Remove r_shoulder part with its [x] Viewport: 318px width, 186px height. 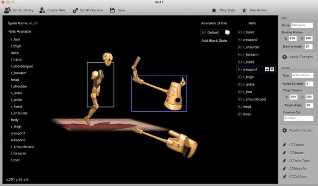[x=240, y=47]
